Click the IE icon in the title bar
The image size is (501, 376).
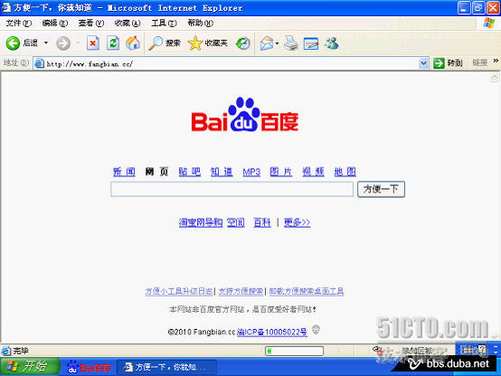point(6,7)
